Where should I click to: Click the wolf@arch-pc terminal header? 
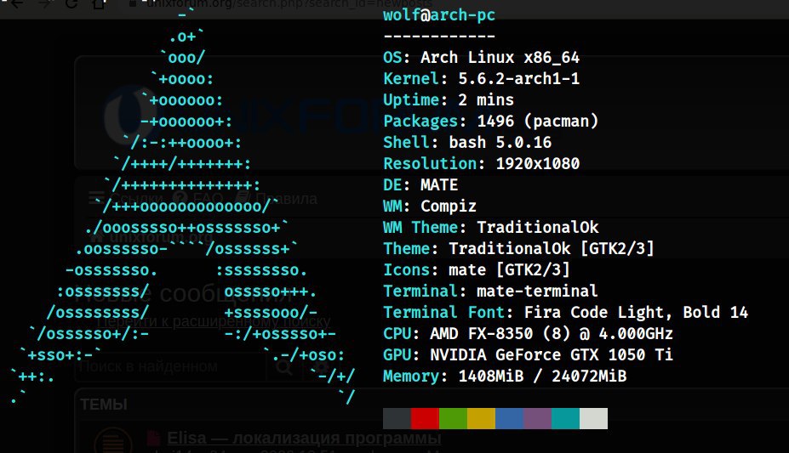point(439,15)
